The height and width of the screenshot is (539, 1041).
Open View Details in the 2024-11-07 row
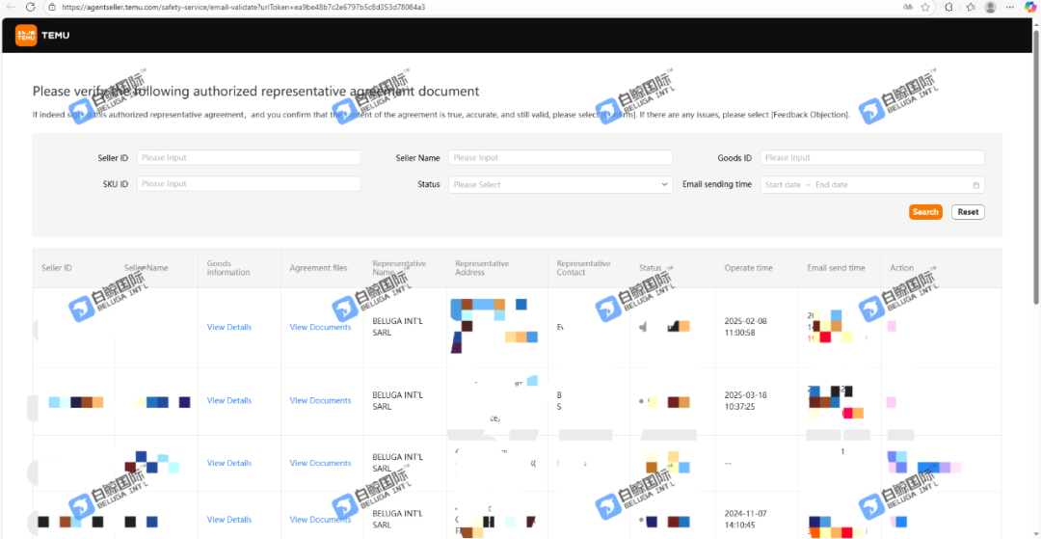pyautogui.click(x=229, y=520)
